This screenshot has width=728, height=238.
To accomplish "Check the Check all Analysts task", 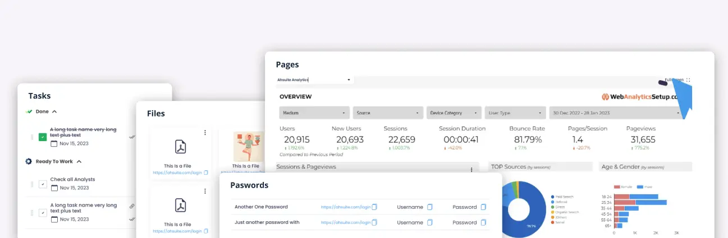I will tap(43, 184).
